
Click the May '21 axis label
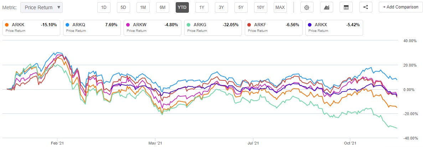[x=155, y=143]
